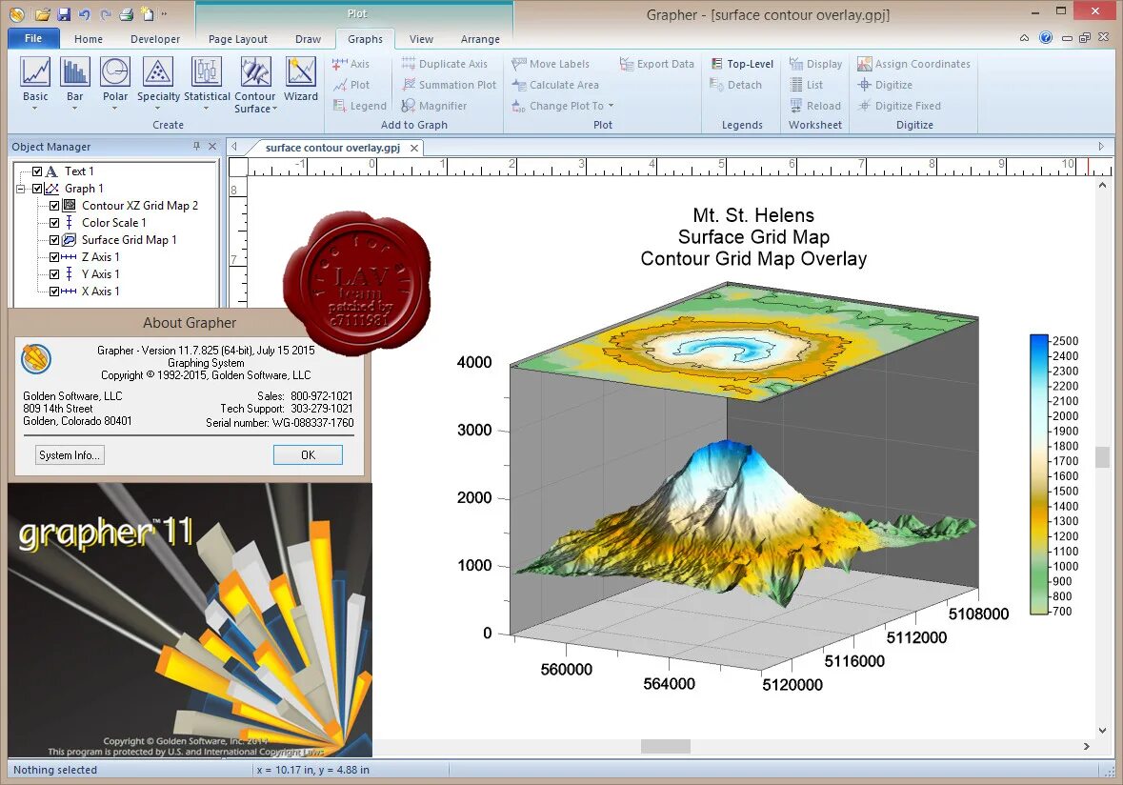1123x785 pixels.
Task: Open the Arrange ribbon tab
Action: 480,39
